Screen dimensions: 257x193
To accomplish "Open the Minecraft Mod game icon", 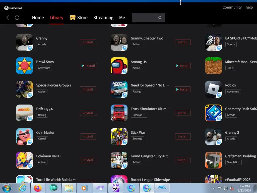I will pyautogui.click(x=213, y=66).
